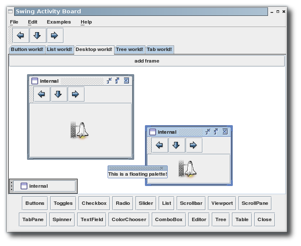Switch to Tab world! tab

coord(160,50)
